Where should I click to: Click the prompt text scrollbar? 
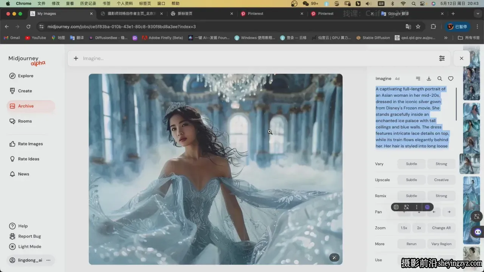[456, 104]
